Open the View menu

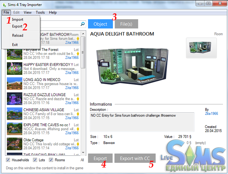[x=27, y=12]
